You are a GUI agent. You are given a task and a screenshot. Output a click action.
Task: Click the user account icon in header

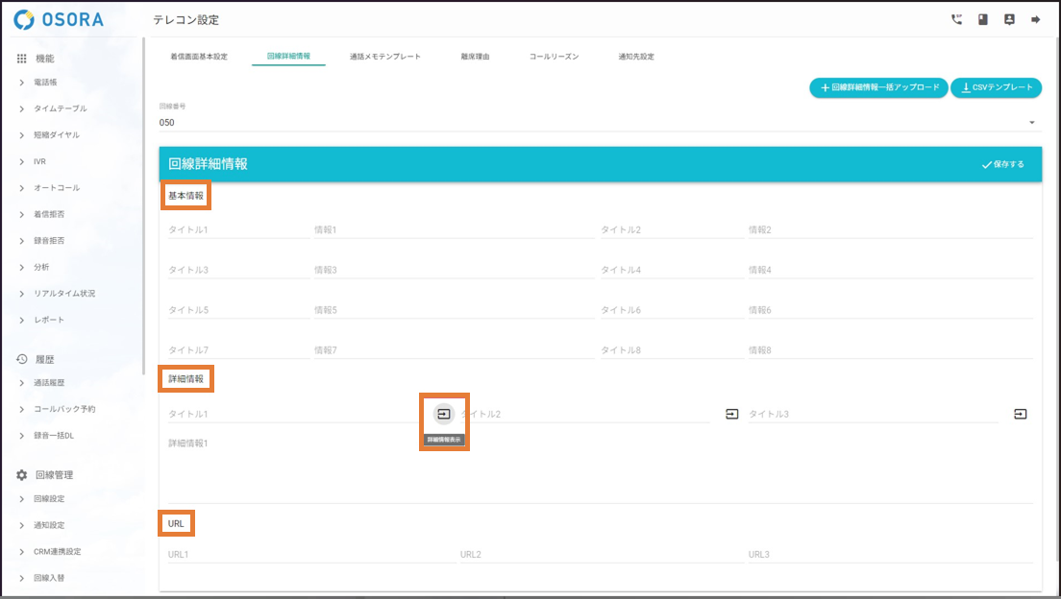coord(1009,19)
